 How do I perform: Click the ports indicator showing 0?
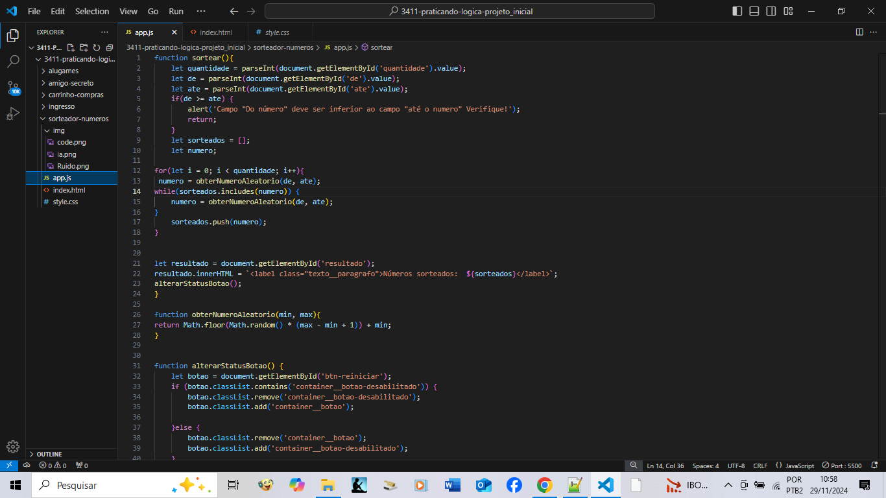coord(82,466)
